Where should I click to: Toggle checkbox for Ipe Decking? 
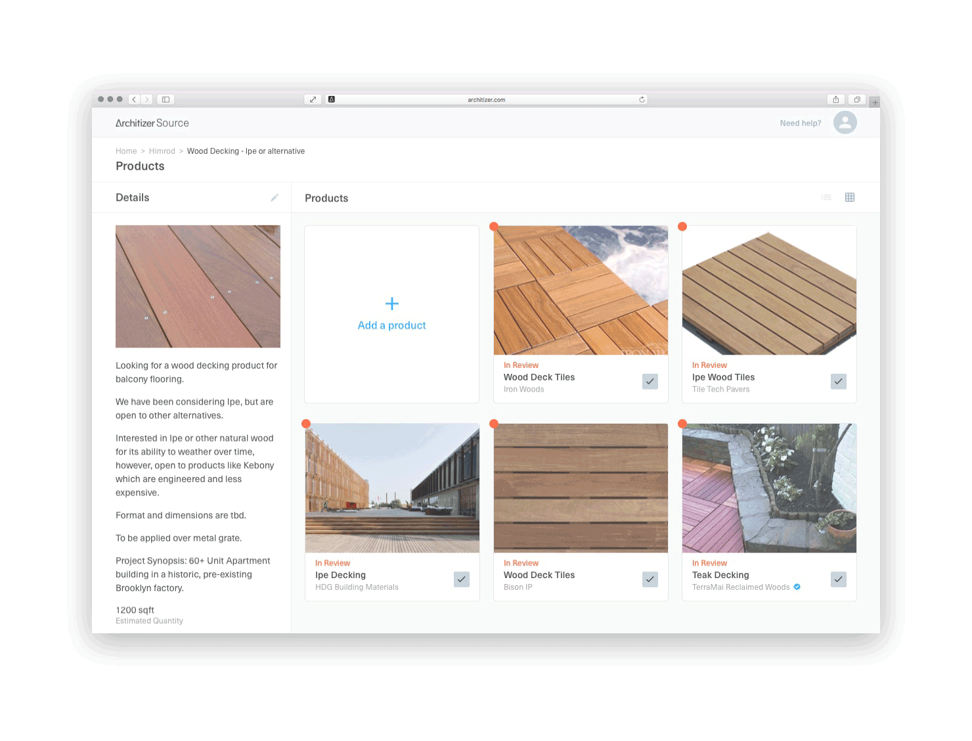pos(462,579)
